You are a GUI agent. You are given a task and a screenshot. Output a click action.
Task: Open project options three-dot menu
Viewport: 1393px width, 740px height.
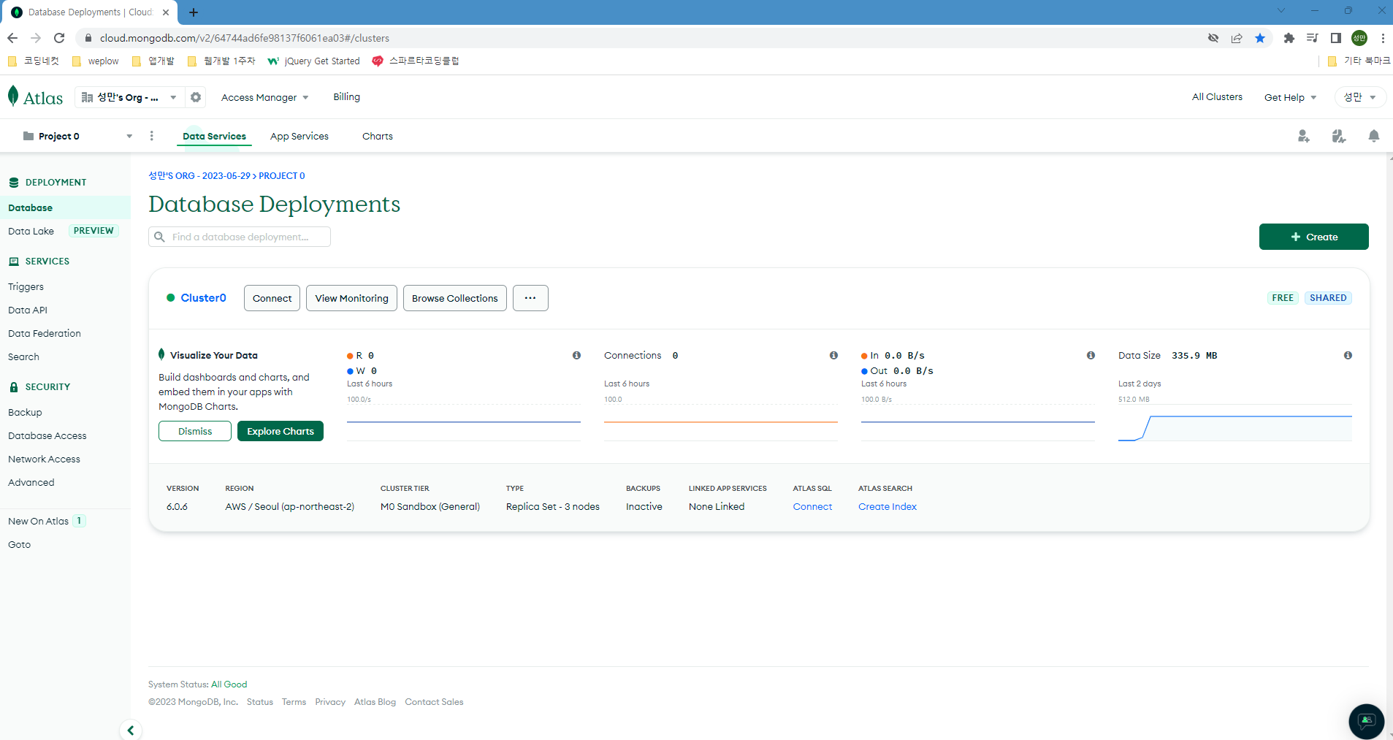click(x=152, y=136)
